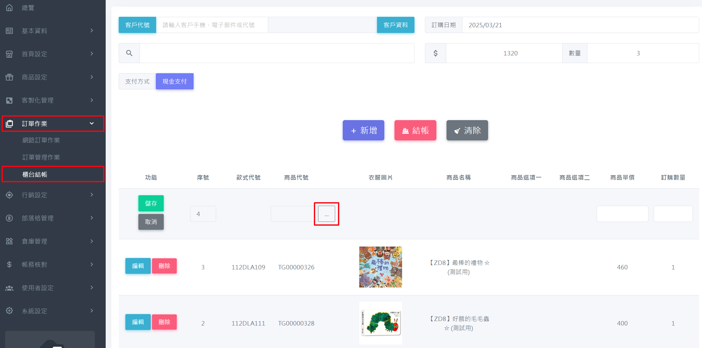Image resolution: width=702 pixels, height=348 pixels.
Task: Click the dollar icon for 帳務核對
Action: 10,264
